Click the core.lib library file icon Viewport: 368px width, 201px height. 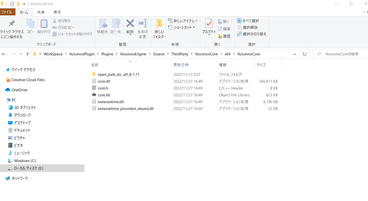[94, 95]
